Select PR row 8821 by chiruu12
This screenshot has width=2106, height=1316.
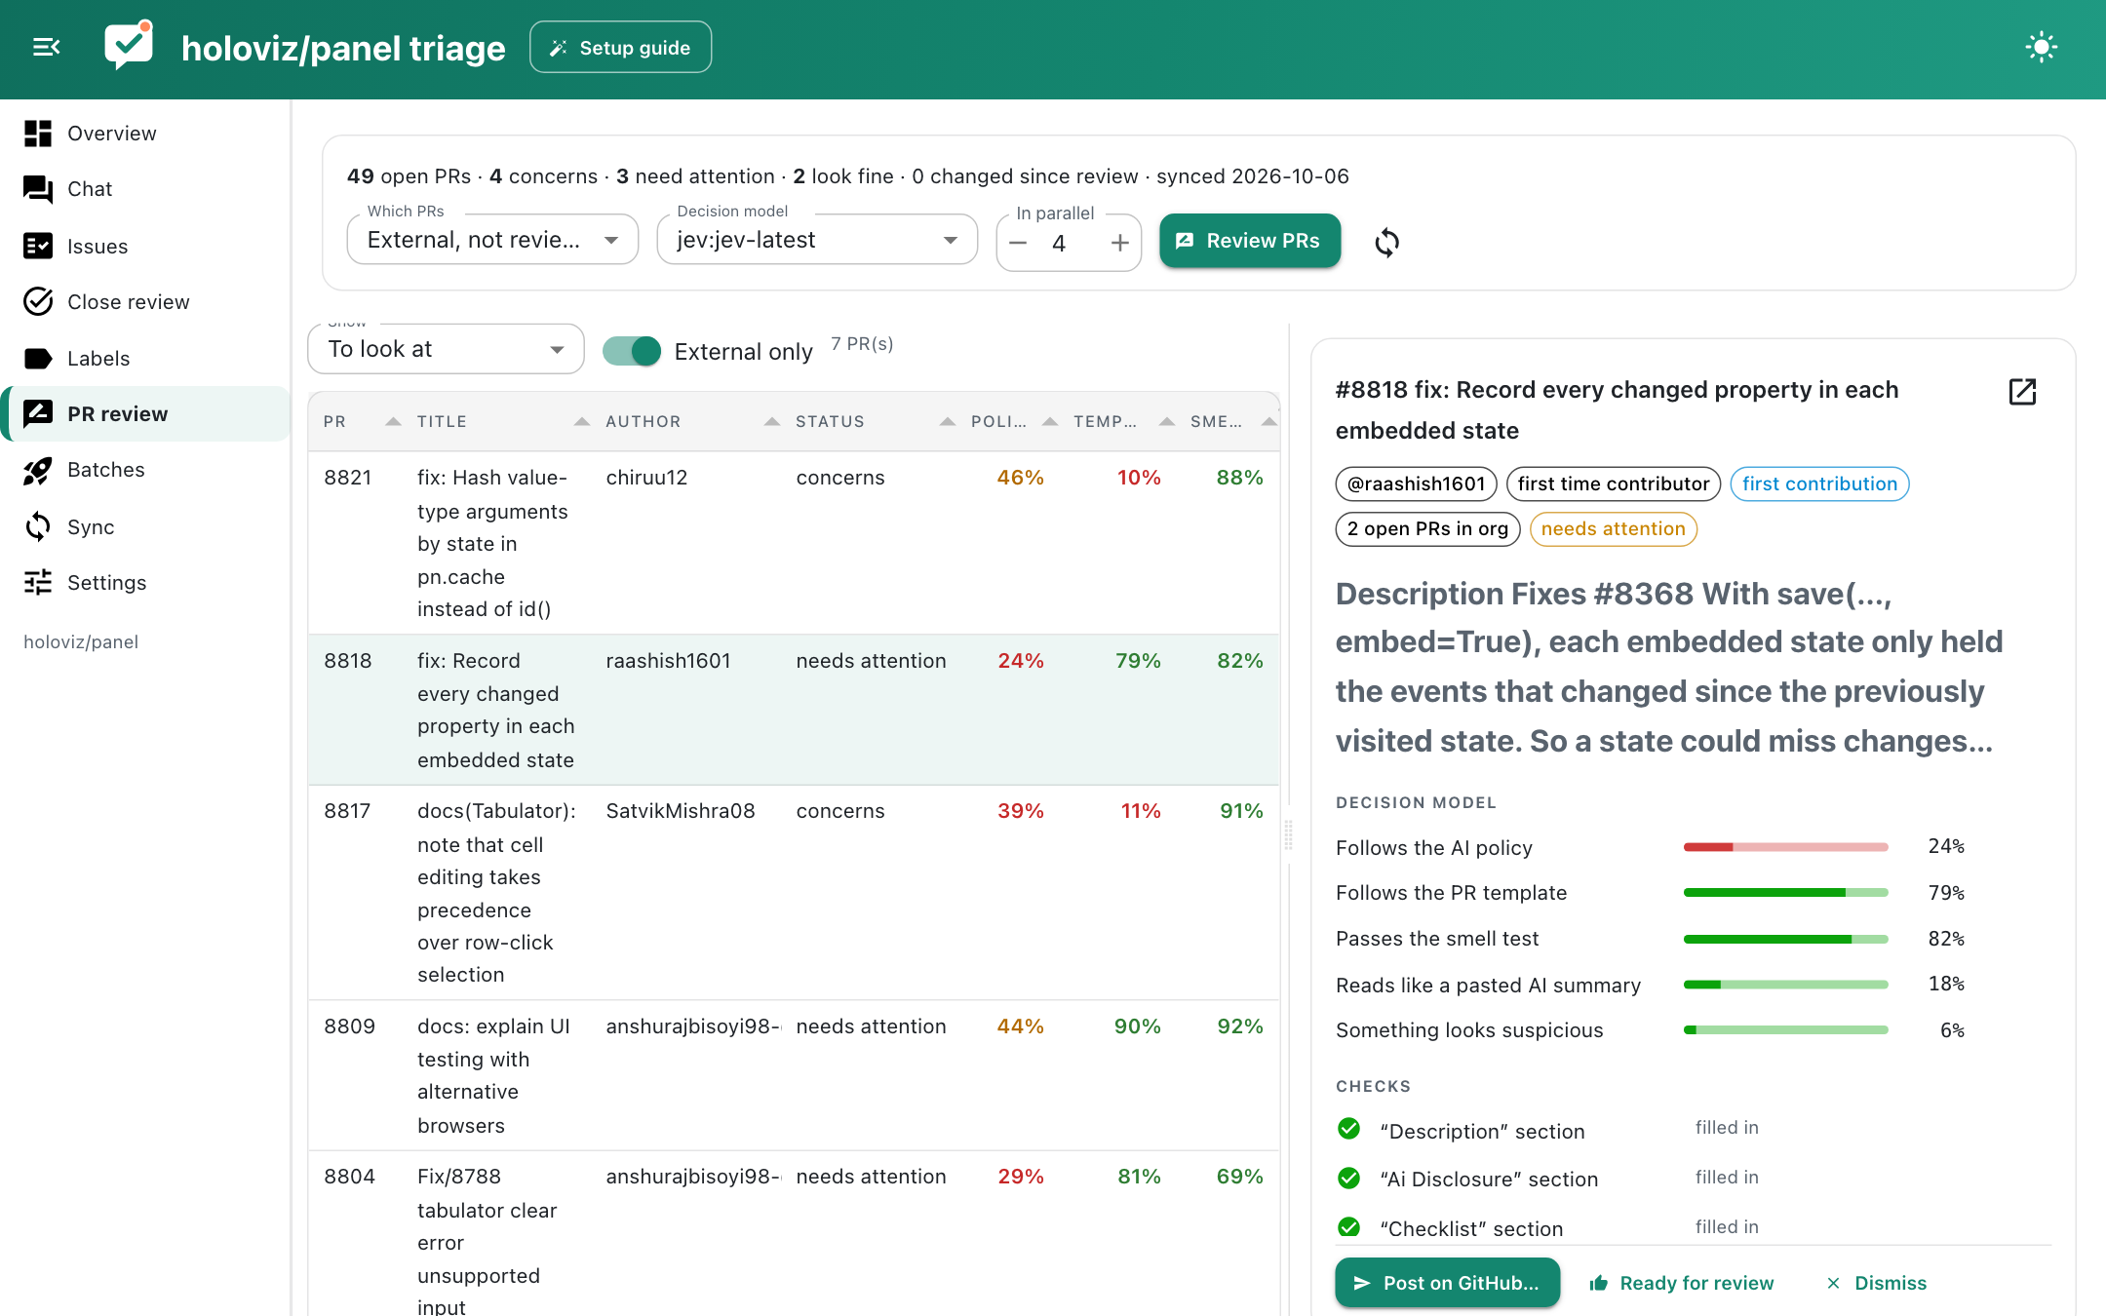point(794,543)
